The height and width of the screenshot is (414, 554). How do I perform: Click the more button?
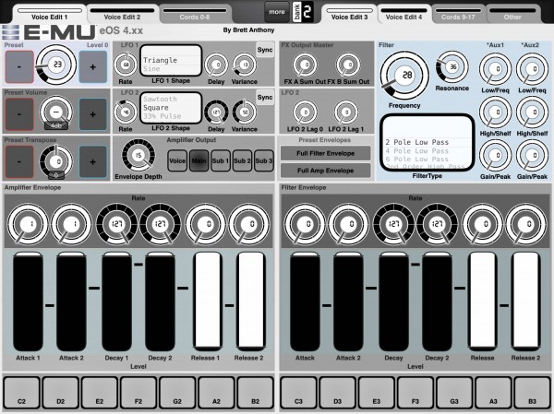(x=277, y=12)
